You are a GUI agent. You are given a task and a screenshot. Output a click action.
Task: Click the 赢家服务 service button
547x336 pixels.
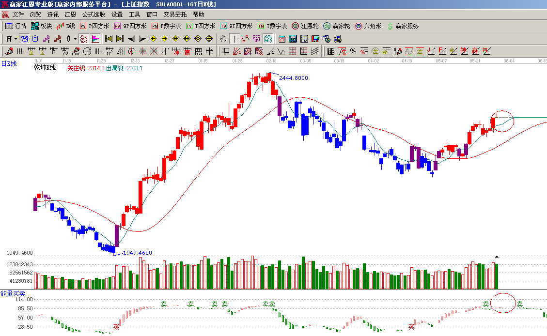[x=403, y=26]
